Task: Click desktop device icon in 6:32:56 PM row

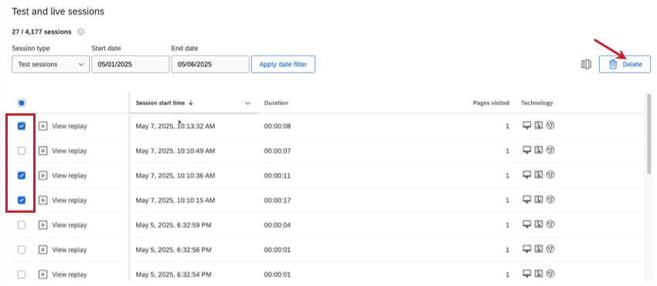Action: [527, 249]
